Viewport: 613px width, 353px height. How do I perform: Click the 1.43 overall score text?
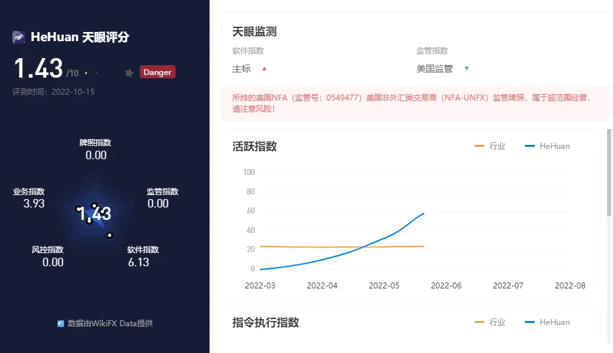click(39, 68)
